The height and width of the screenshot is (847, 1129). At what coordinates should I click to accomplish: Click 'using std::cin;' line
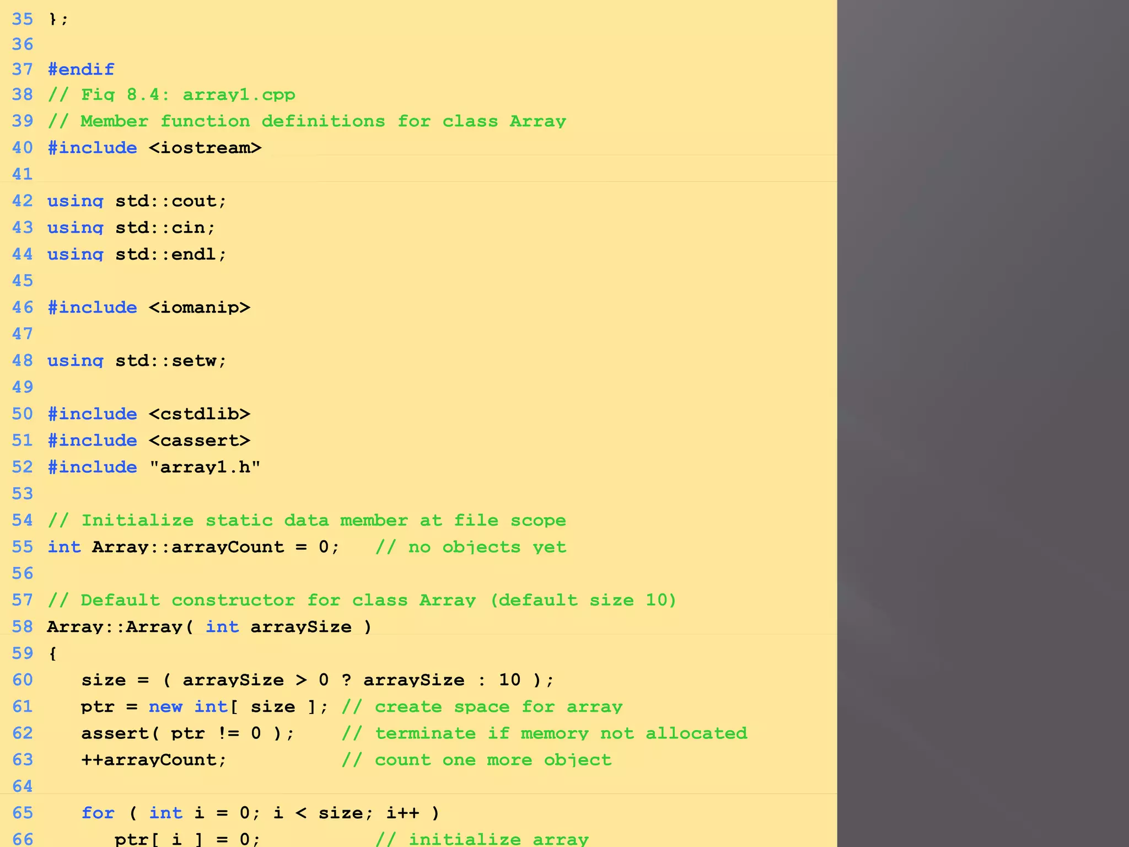pos(131,228)
